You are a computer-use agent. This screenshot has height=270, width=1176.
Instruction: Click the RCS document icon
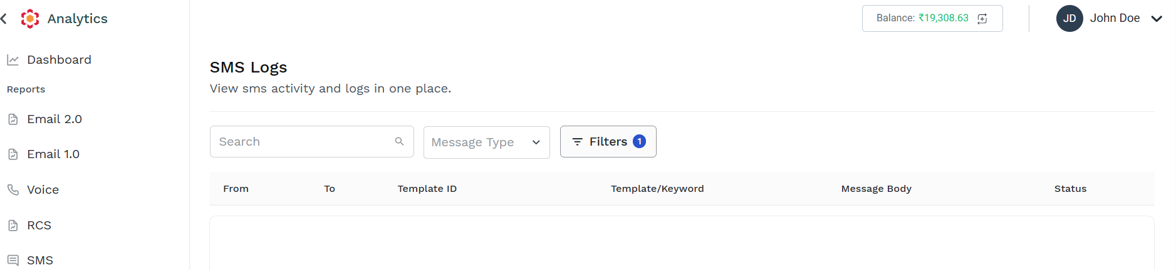coord(13,225)
